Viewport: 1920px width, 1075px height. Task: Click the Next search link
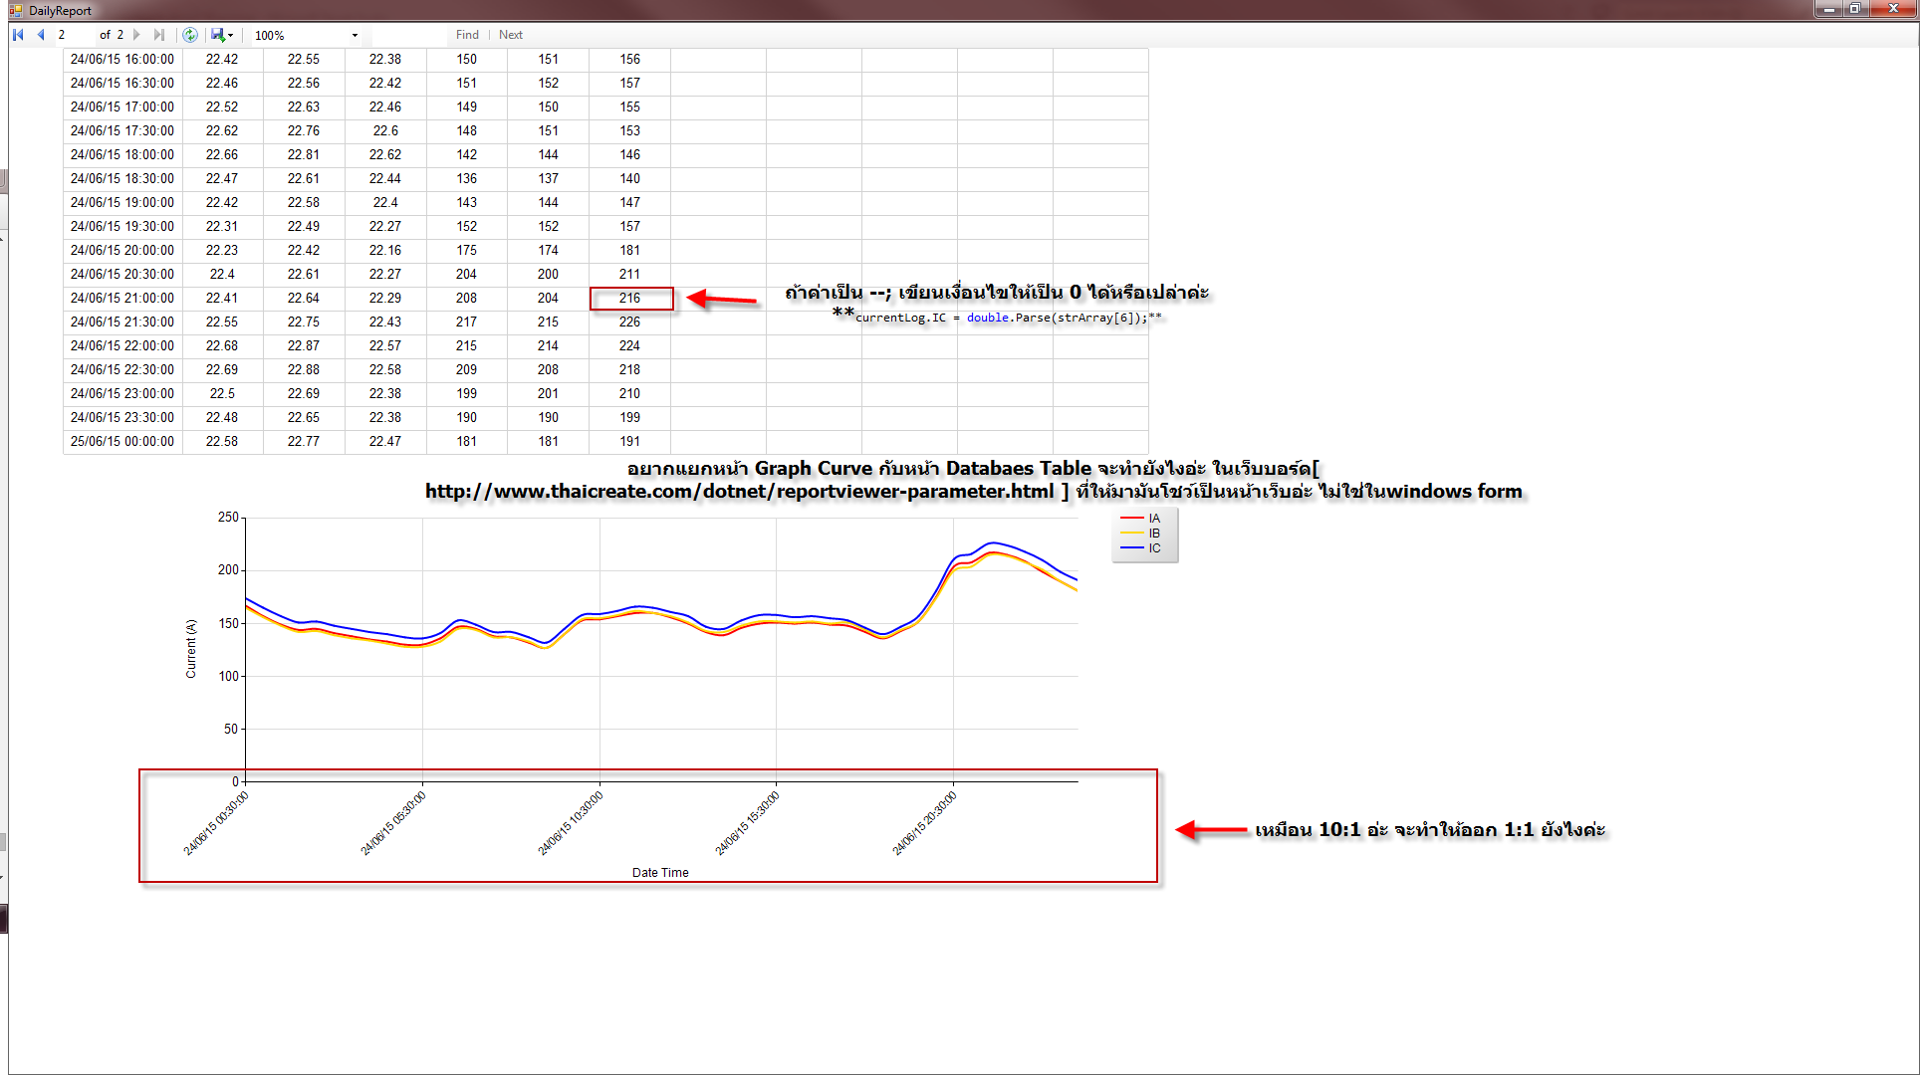point(510,35)
